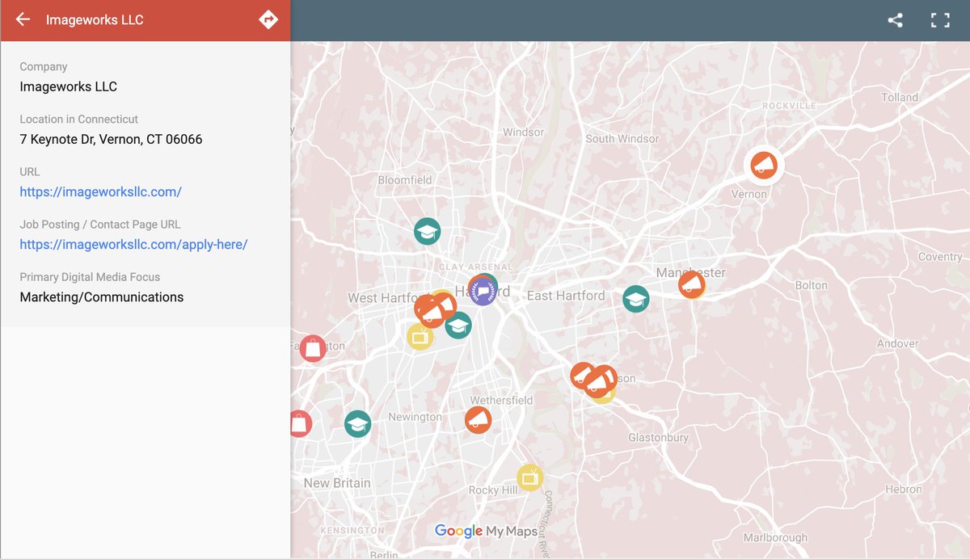Click the Andover map label

point(897,343)
